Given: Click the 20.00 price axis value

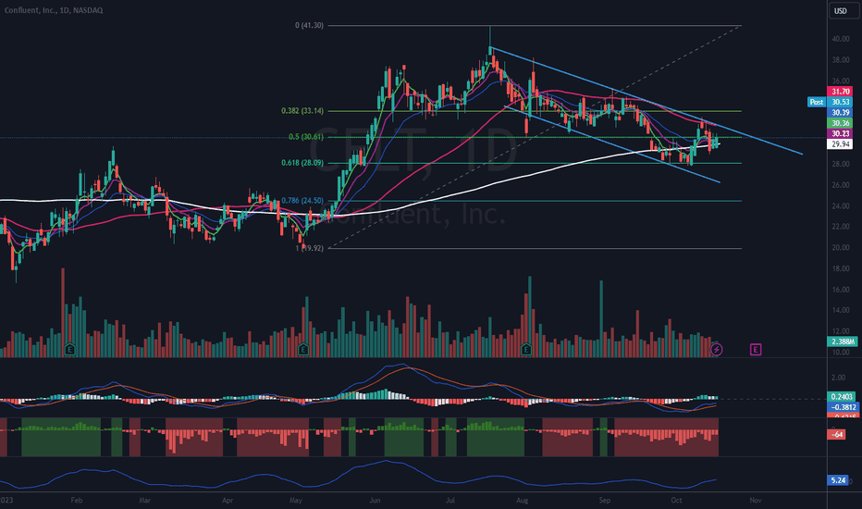Looking at the screenshot, I should point(841,248).
